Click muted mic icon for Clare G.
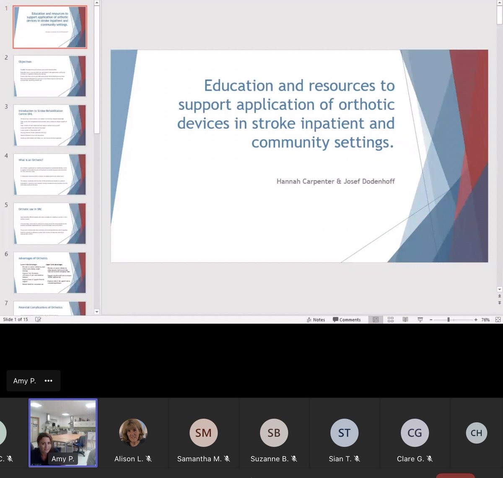 pyautogui.click(x=430, y=459)
